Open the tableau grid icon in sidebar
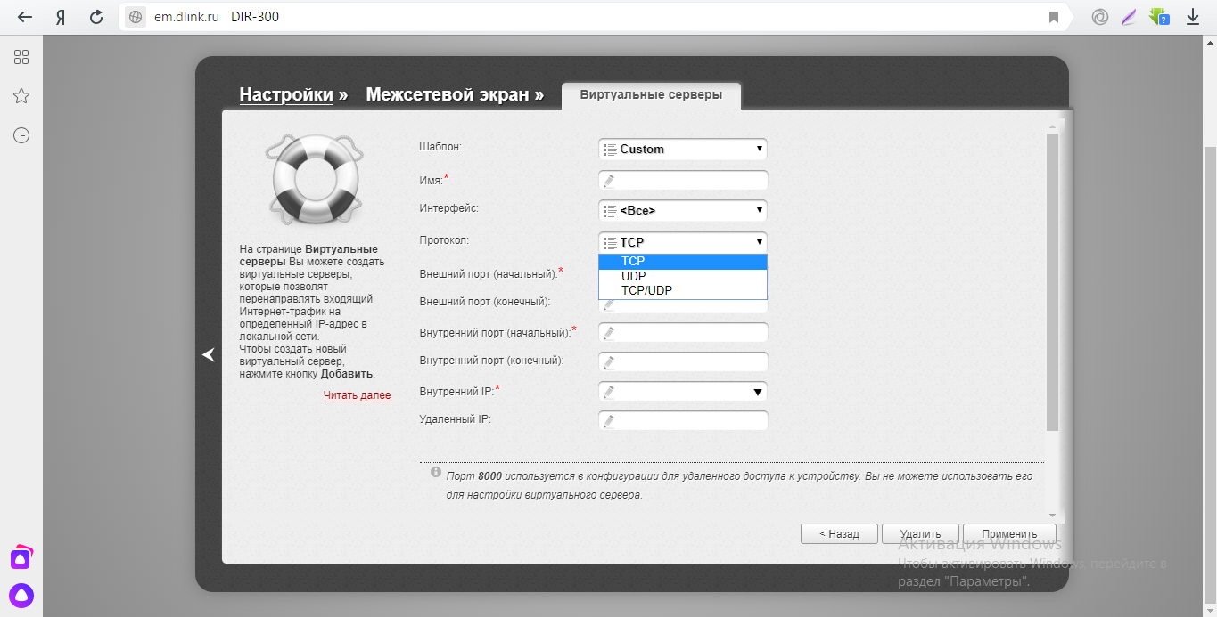Image resolution: width=1217 pixels, height=617 pixels. point(21,57)
